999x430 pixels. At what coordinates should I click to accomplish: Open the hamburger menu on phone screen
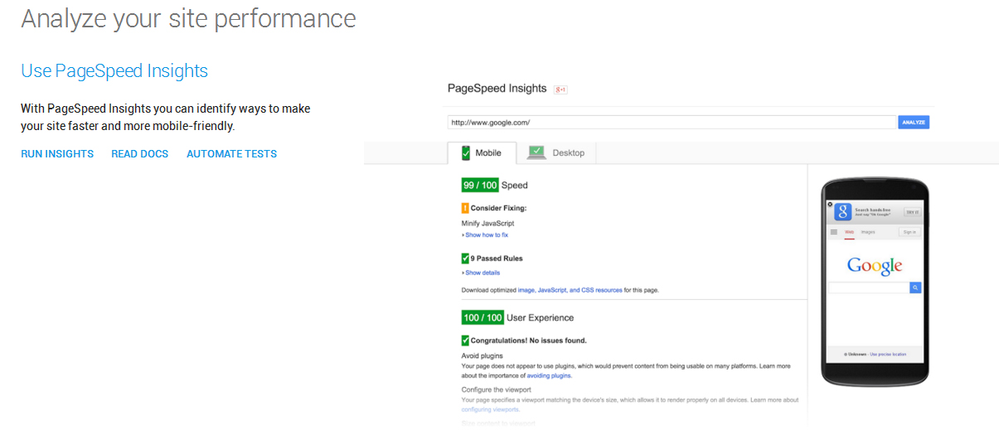point(834,232)
